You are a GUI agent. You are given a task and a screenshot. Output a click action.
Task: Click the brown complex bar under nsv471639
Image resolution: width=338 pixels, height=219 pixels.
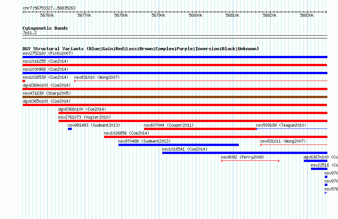point(175,97)
